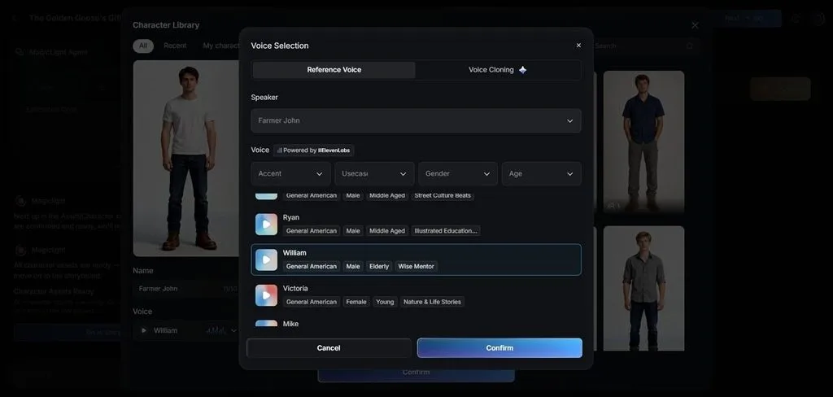The height and width of the screenshot is (397, 833).
Task: Select the navy shirt character thumbnail
Action: [x=643, y=142]
